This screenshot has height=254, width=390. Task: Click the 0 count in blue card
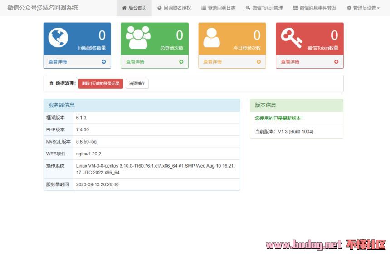tap(102, 35)
